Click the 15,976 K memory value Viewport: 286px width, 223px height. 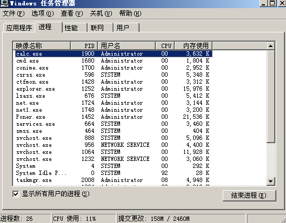196,89
